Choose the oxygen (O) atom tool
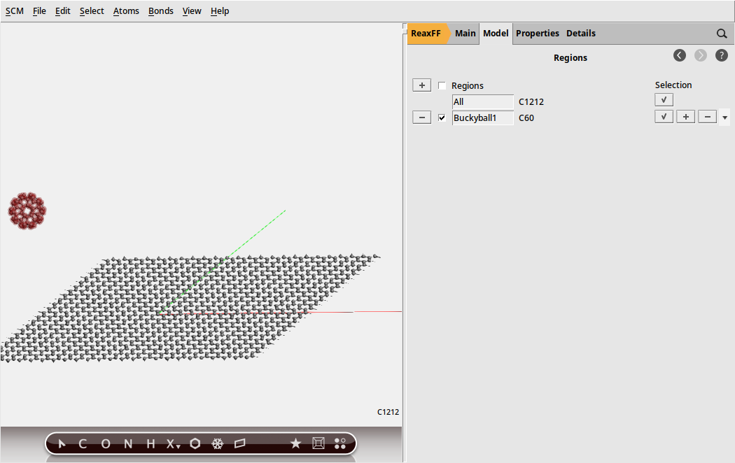 pos(105,443)
